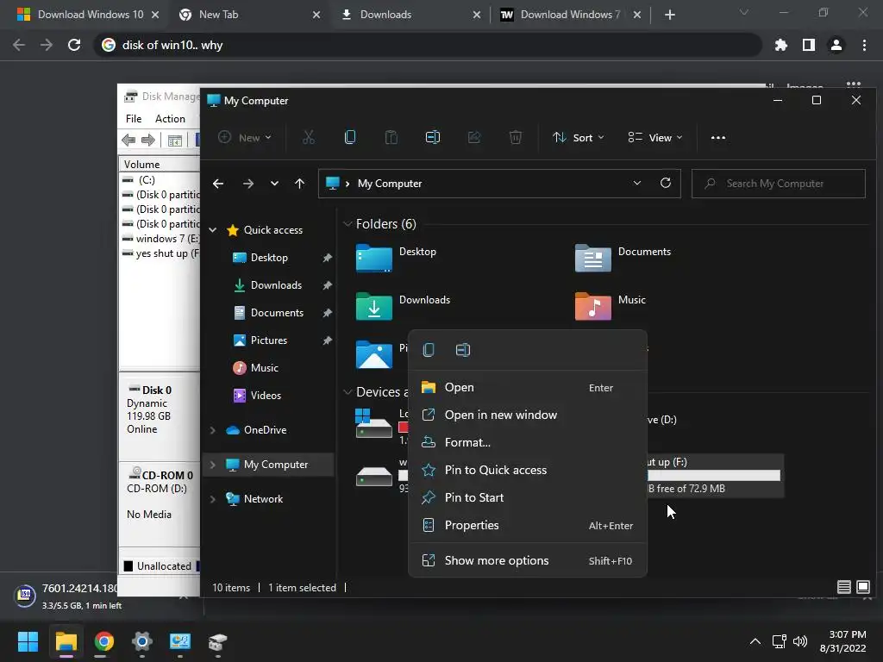Screen dimensions: 883x662
Task: Unpin Pictures from Quick access
Action: pos(327,340)
